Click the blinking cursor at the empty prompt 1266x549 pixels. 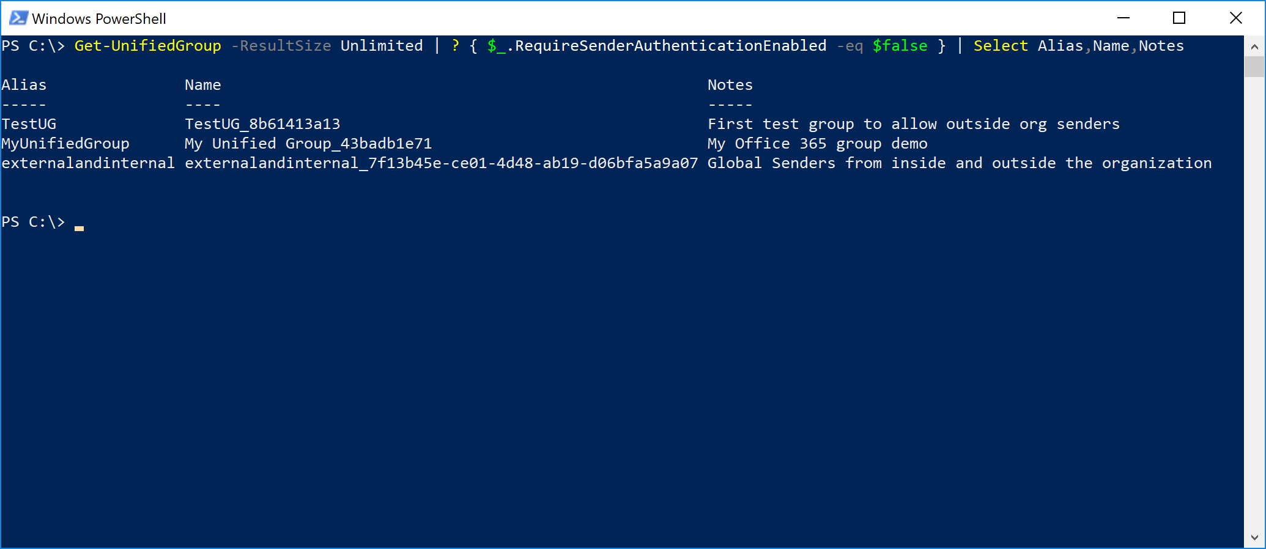[x=79, y=227]
